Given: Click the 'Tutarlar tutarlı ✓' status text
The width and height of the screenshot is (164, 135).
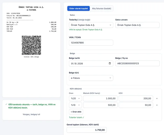Looking at the screenshot, I should pyautogui.click(x=76, y=117).
